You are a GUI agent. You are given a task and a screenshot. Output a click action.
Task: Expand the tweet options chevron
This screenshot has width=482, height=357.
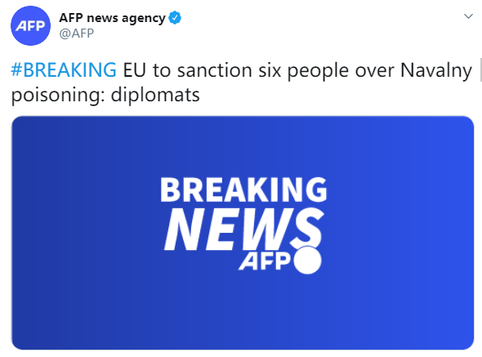point(468,16)
